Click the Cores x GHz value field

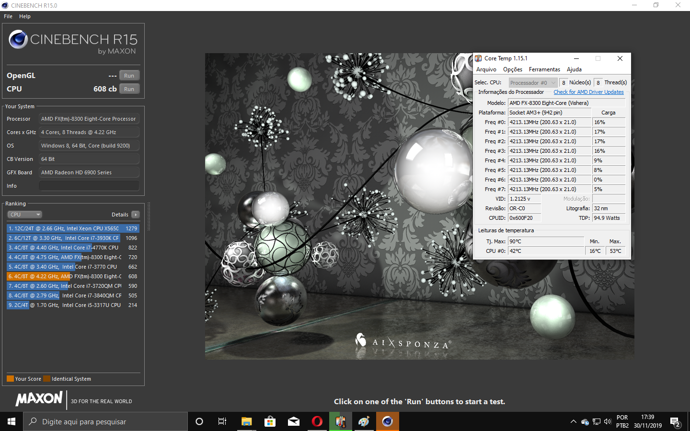[x=89, y=132]
